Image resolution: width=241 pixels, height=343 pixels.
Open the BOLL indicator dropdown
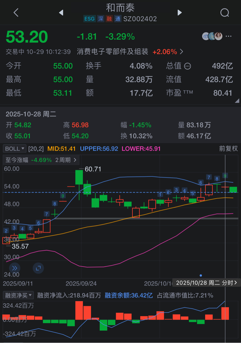(x=15, y=149)
